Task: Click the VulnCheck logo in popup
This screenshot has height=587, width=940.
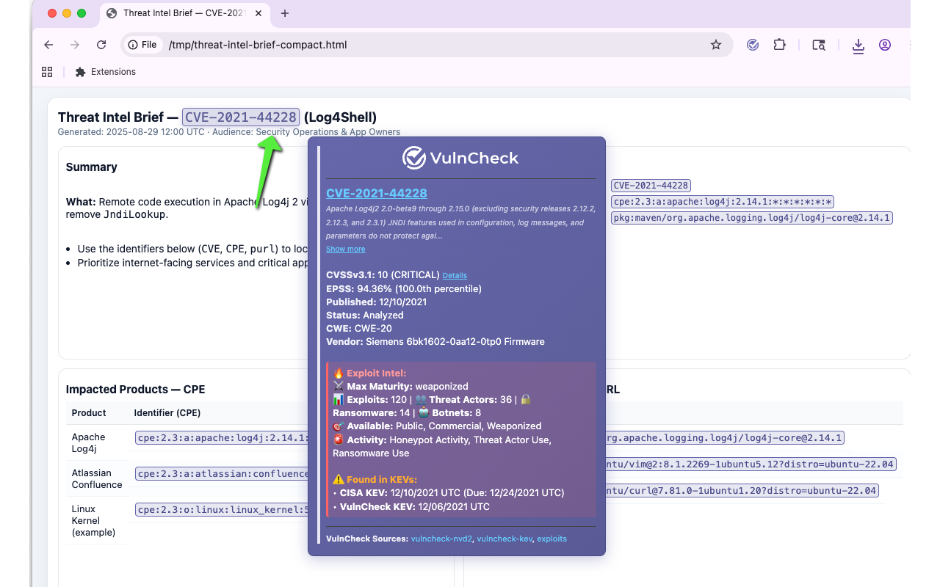Action: tap(460, 158)
